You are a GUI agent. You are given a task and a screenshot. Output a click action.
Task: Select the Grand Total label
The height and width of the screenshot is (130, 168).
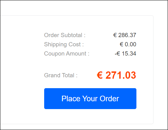tap(61, 75)
